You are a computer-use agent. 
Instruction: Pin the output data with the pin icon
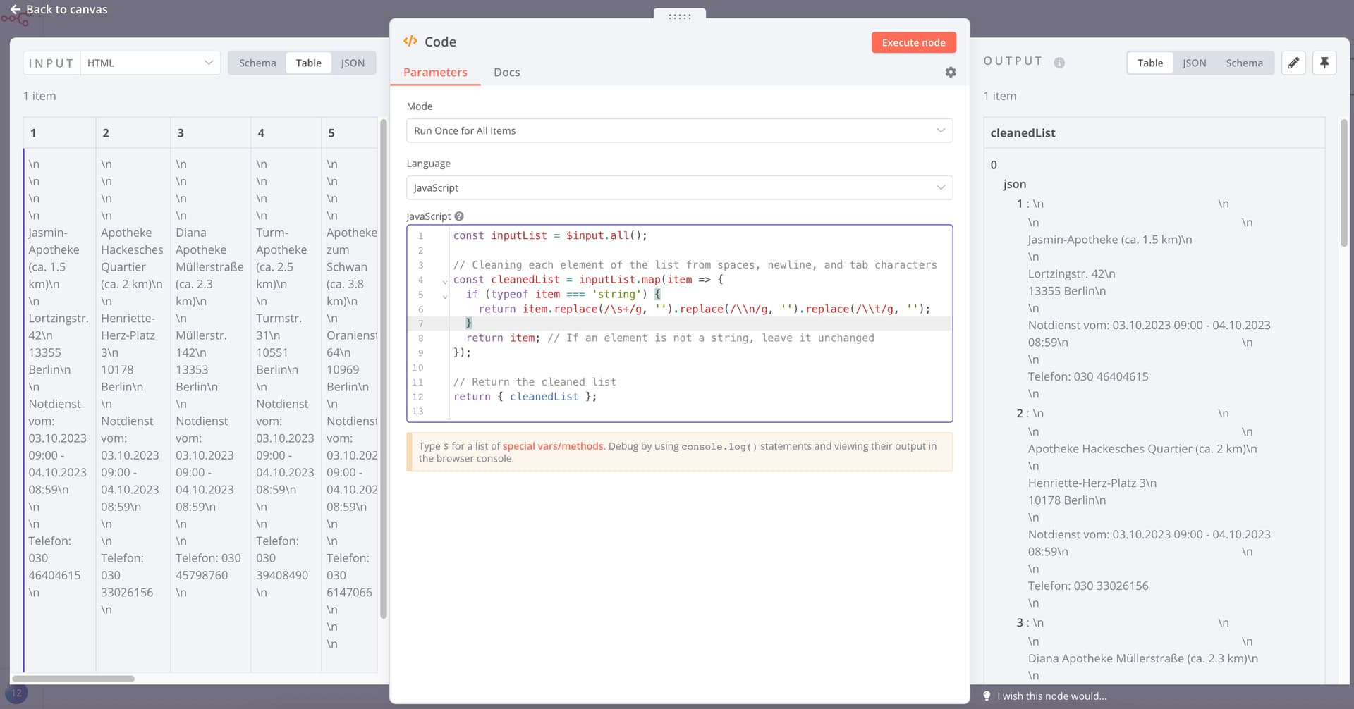(x=1324, y=63)
